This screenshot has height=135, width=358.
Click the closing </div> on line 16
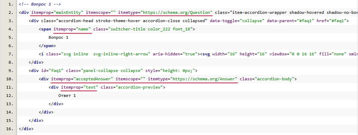pyautogui.click(x=26, y=129)
